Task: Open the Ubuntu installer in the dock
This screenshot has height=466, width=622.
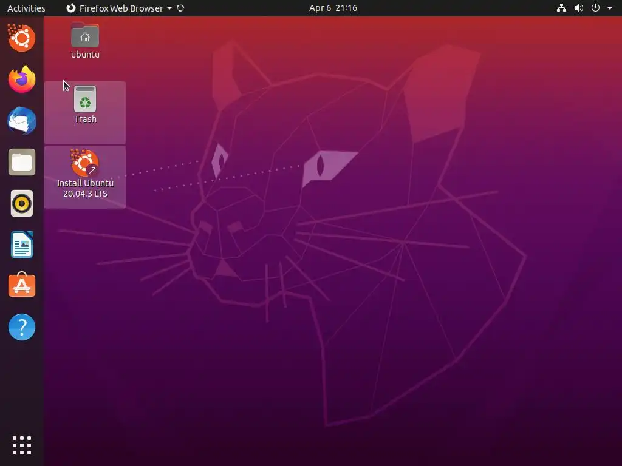Action: (22, 38)
